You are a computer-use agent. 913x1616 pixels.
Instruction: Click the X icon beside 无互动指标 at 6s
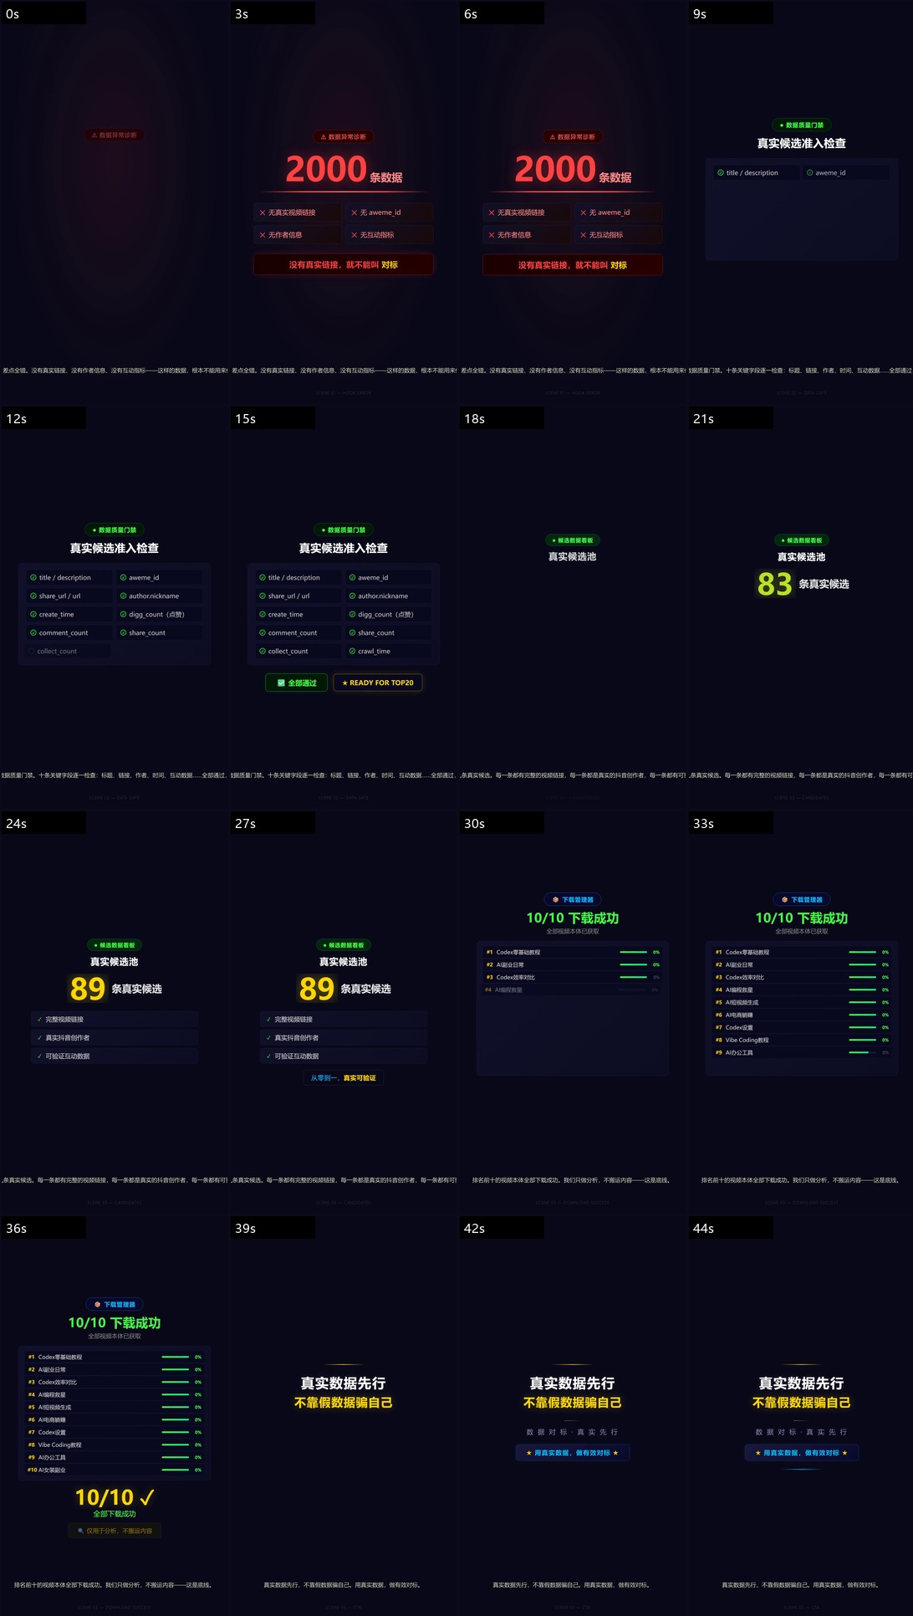point(584,235)
